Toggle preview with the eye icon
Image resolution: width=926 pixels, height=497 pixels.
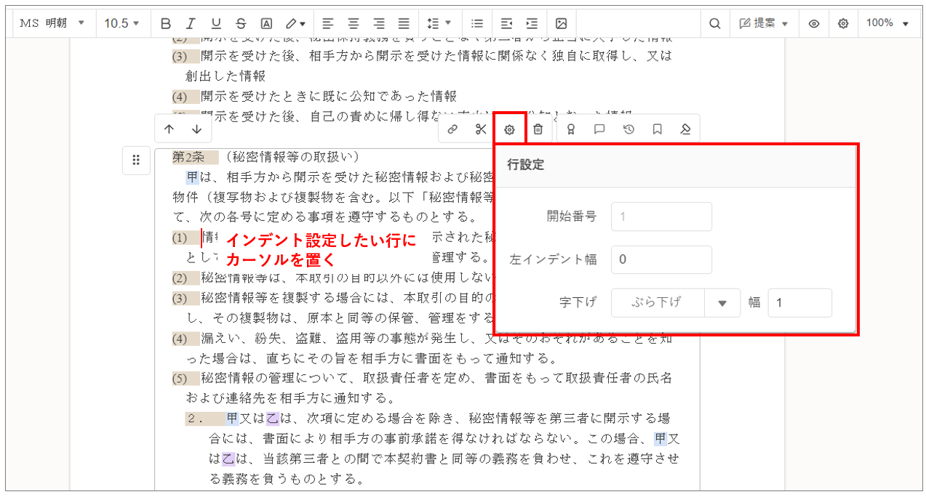814,23
